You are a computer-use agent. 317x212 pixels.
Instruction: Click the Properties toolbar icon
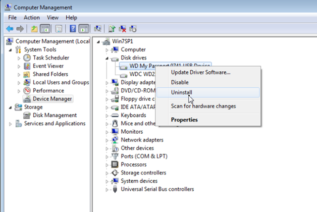coord(58,29)
